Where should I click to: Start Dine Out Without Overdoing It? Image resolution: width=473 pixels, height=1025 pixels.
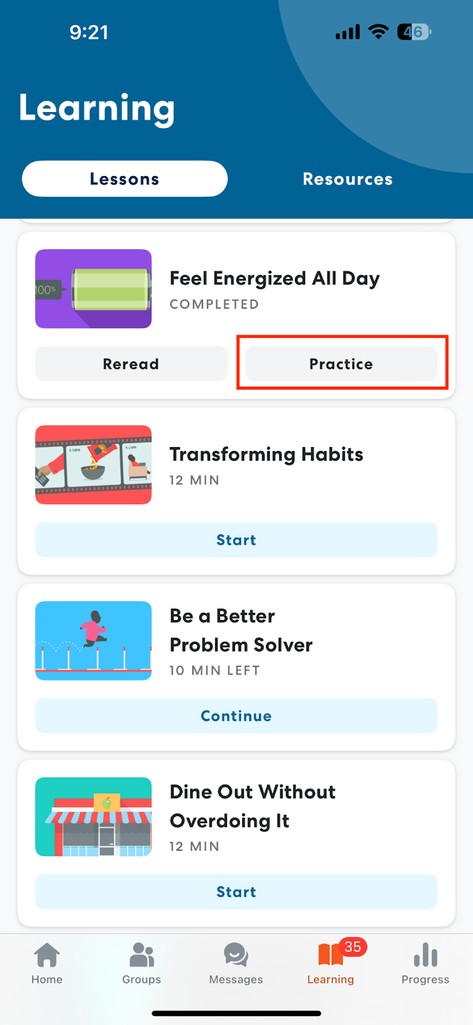pyautogui.click(x=236, y=892)
